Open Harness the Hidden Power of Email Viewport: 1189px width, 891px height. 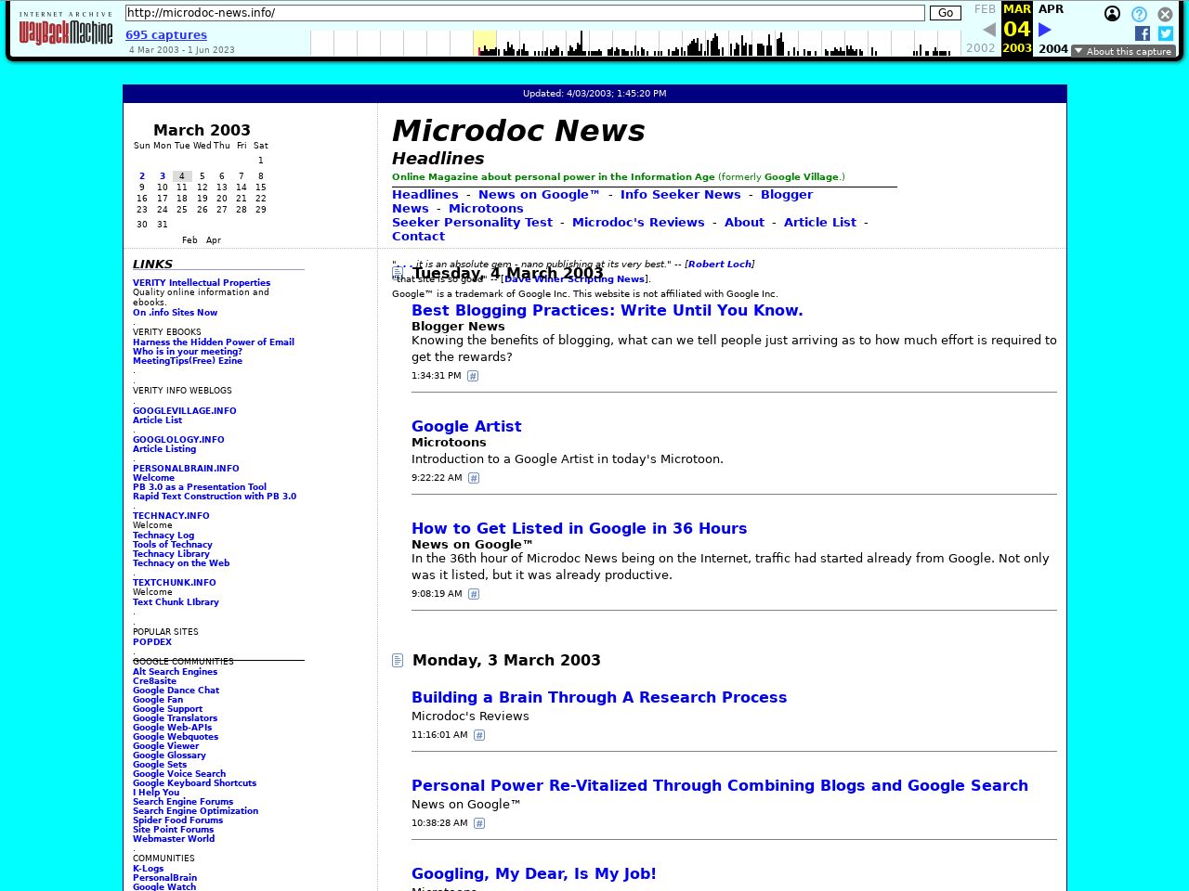pyautogui.click(x=214, y=342)
